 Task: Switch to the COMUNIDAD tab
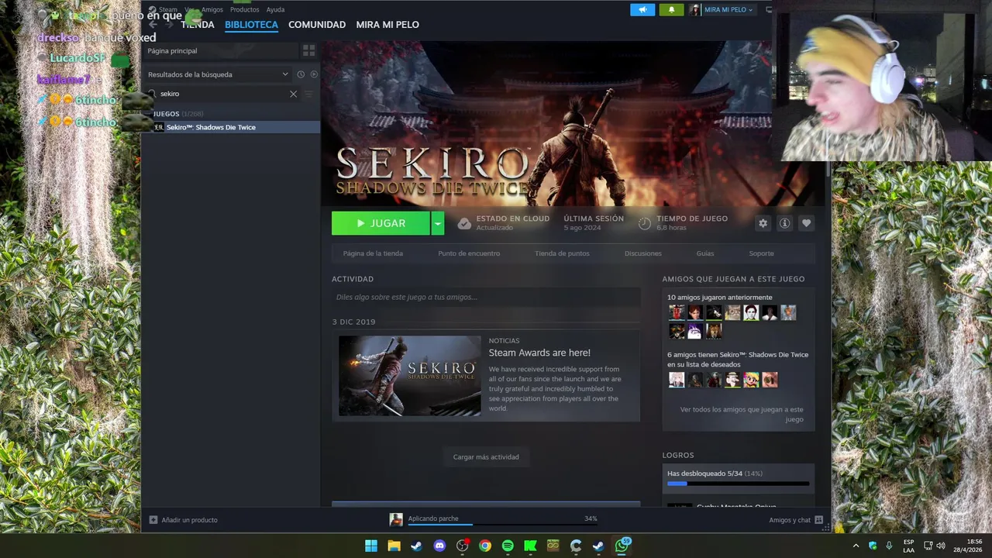click(x=317, y=25)
